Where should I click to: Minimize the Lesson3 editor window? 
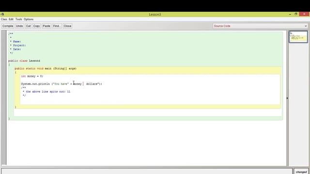pyautogui.click(x=290, y=14)
